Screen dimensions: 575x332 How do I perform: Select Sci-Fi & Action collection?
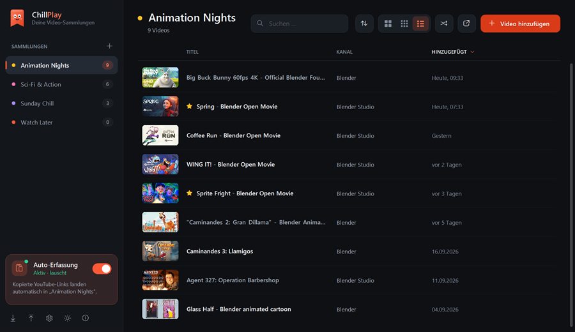[61, 84]
